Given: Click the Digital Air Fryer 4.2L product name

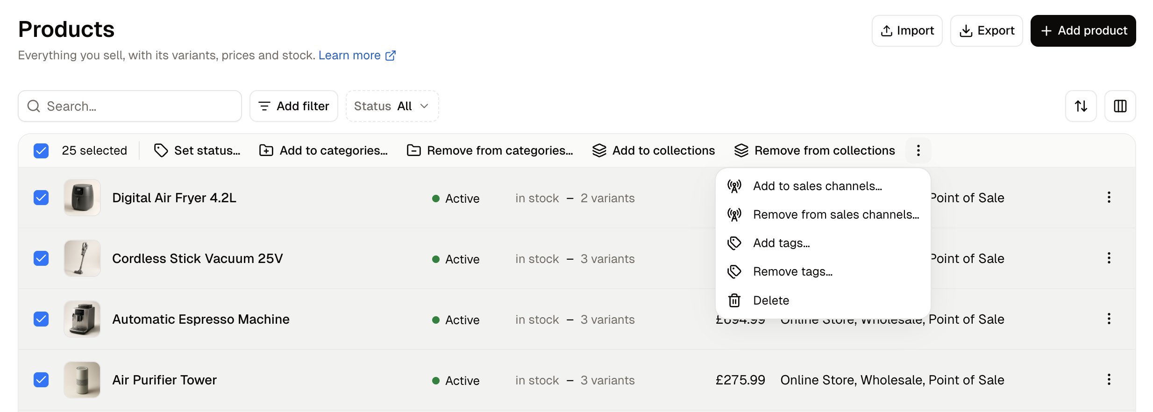Looking at the screenshot, I should coord(174,198).
